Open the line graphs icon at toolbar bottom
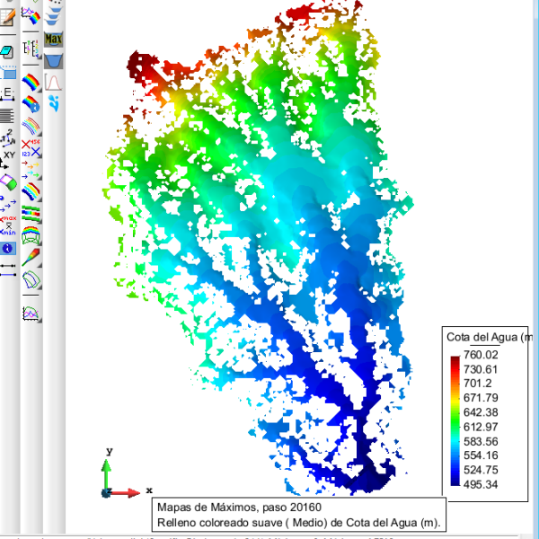The image size is (539, 539). (31, 313)
